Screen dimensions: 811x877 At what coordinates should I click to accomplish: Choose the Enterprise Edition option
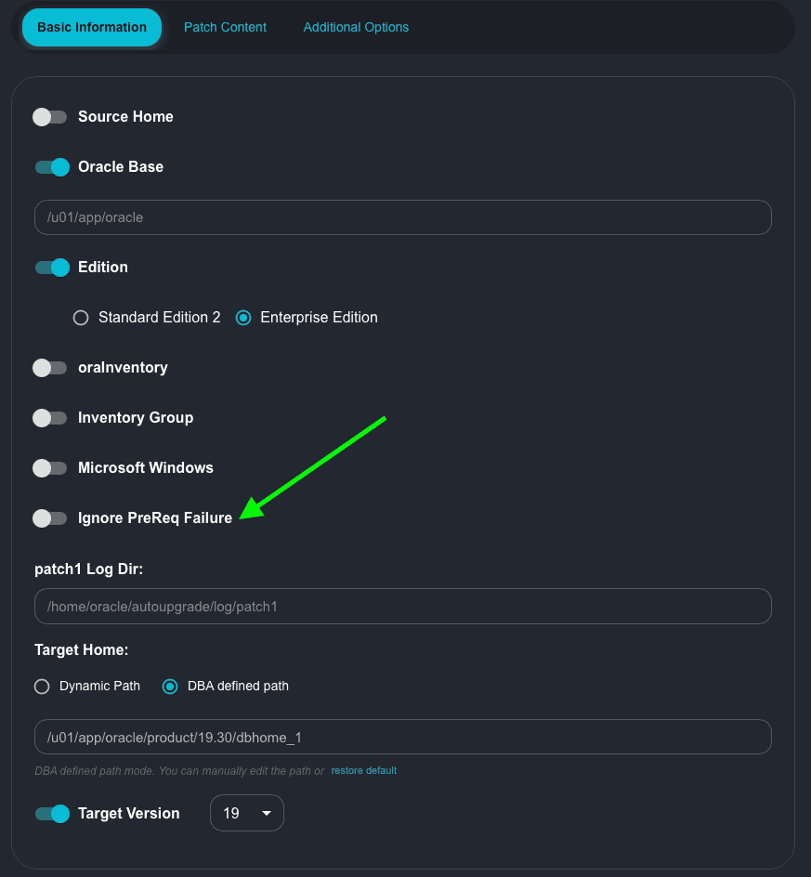(x=243, y=318)
